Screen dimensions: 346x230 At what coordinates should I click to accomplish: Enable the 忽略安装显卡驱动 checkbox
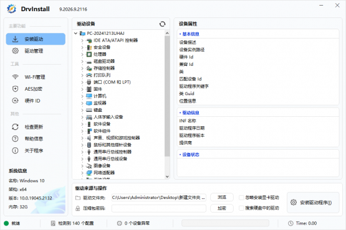coord(241,198)
